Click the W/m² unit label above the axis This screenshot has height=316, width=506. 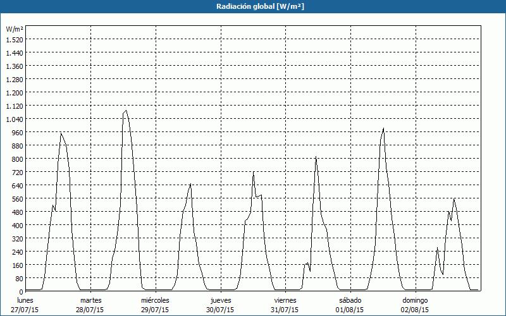[x=15, y=29]
